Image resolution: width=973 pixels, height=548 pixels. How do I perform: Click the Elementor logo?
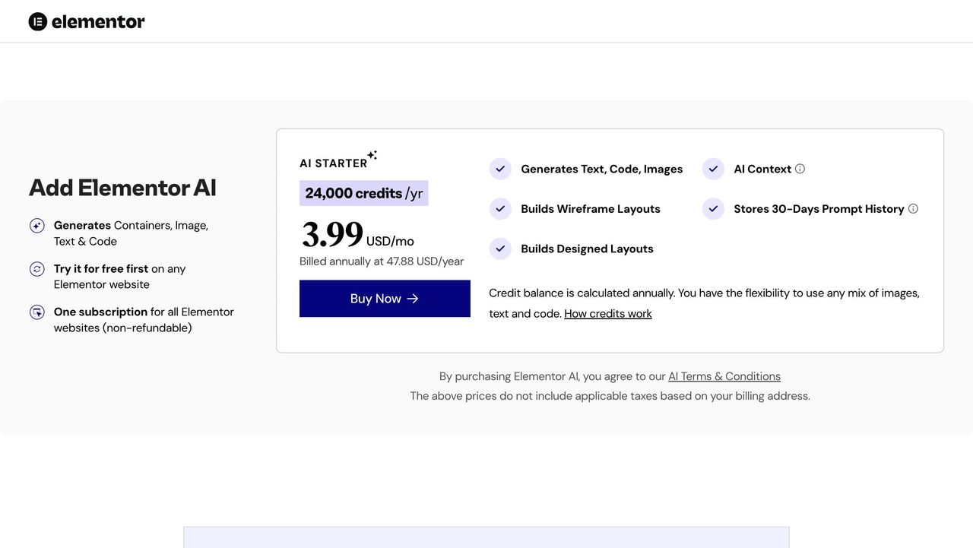(x=87, y=21)
